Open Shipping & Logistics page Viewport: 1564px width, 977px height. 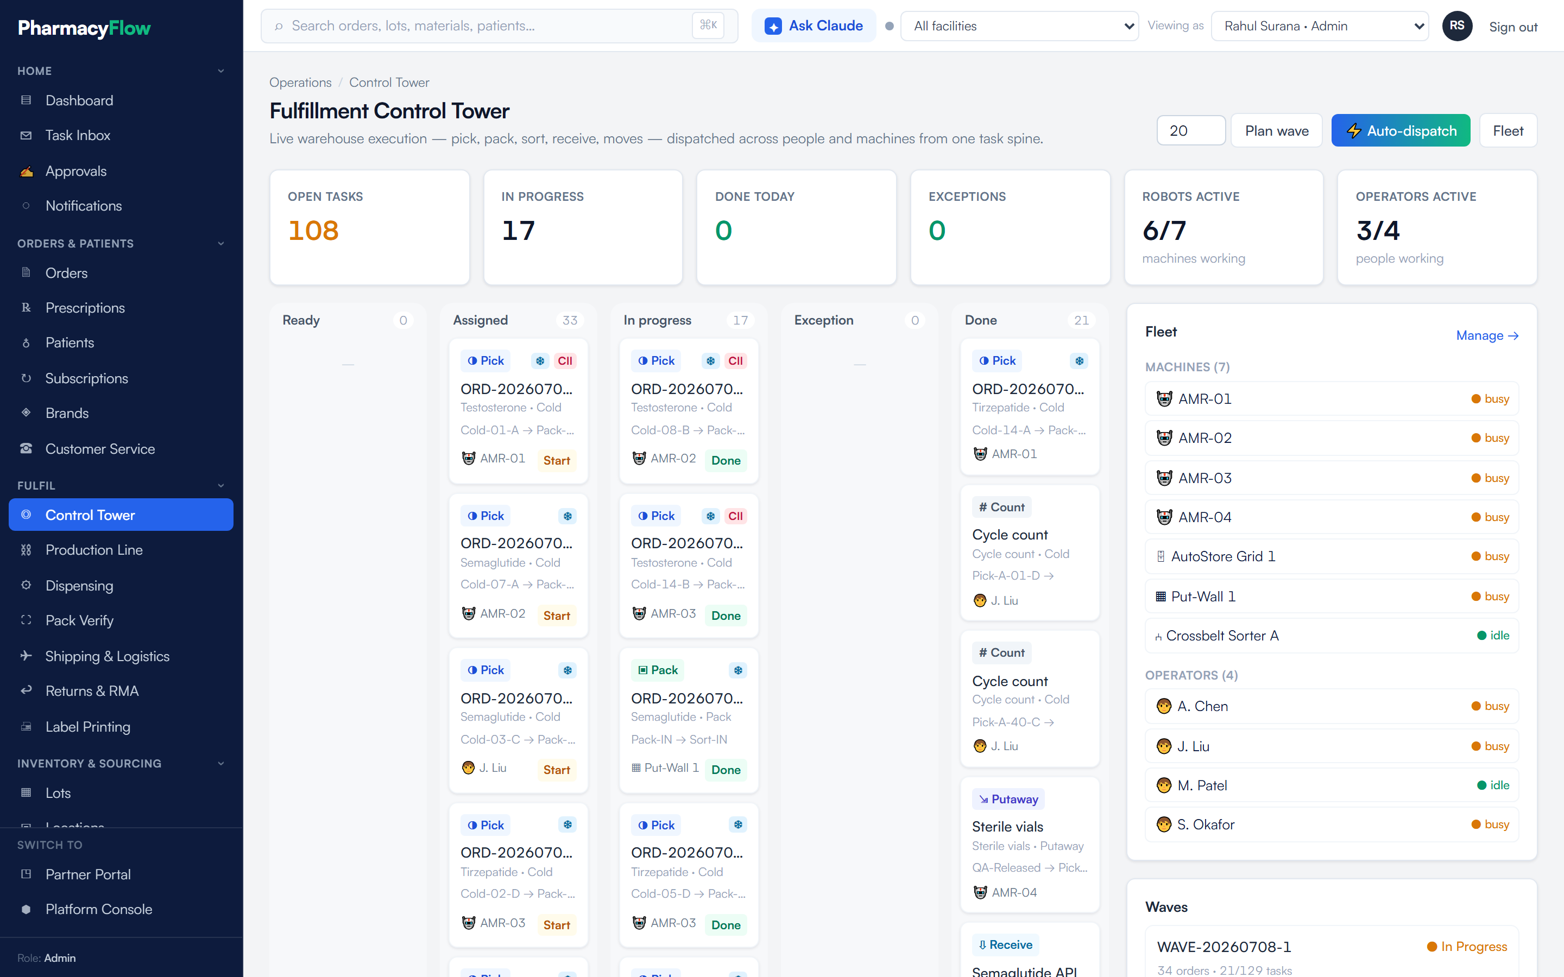click(x=121, y=656)
